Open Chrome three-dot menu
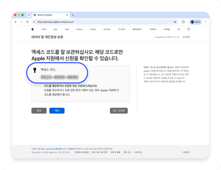This screenshot has height=170, width=221. coord(206,22)
